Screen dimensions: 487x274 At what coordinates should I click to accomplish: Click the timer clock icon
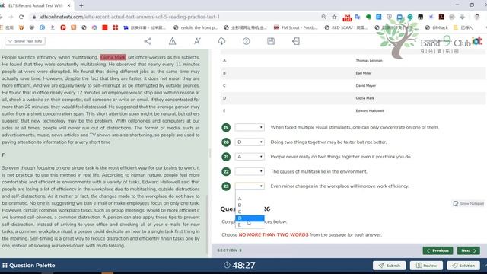coord(227,265)
